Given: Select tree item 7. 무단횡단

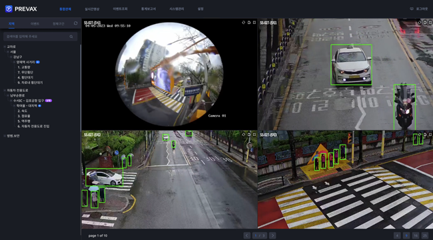Looking at the screenshot, I should click(x=25, y=72).
